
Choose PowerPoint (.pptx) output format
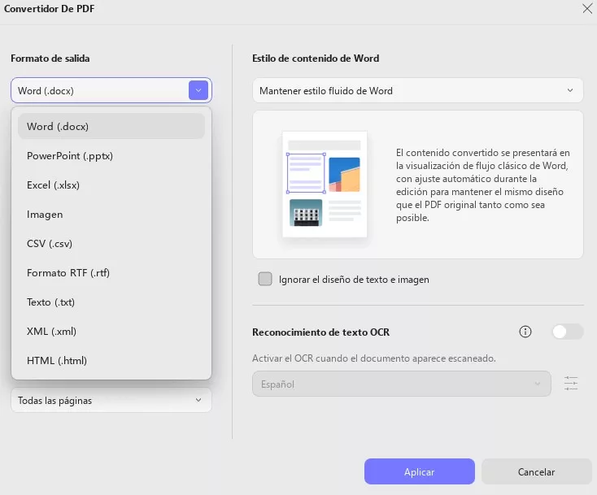pyautogui.click(x=111, y=156)
